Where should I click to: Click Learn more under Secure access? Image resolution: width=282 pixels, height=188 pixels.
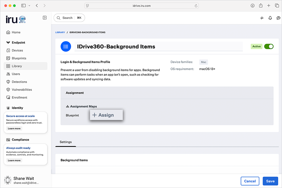(14, 128)
